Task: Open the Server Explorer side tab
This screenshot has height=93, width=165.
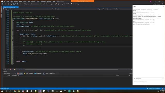Action: click(x=1, y=10)
